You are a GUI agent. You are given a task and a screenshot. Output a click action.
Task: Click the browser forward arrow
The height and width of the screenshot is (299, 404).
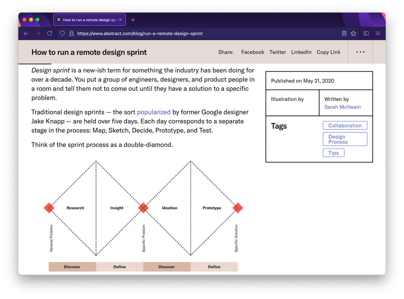pos(38,34)
